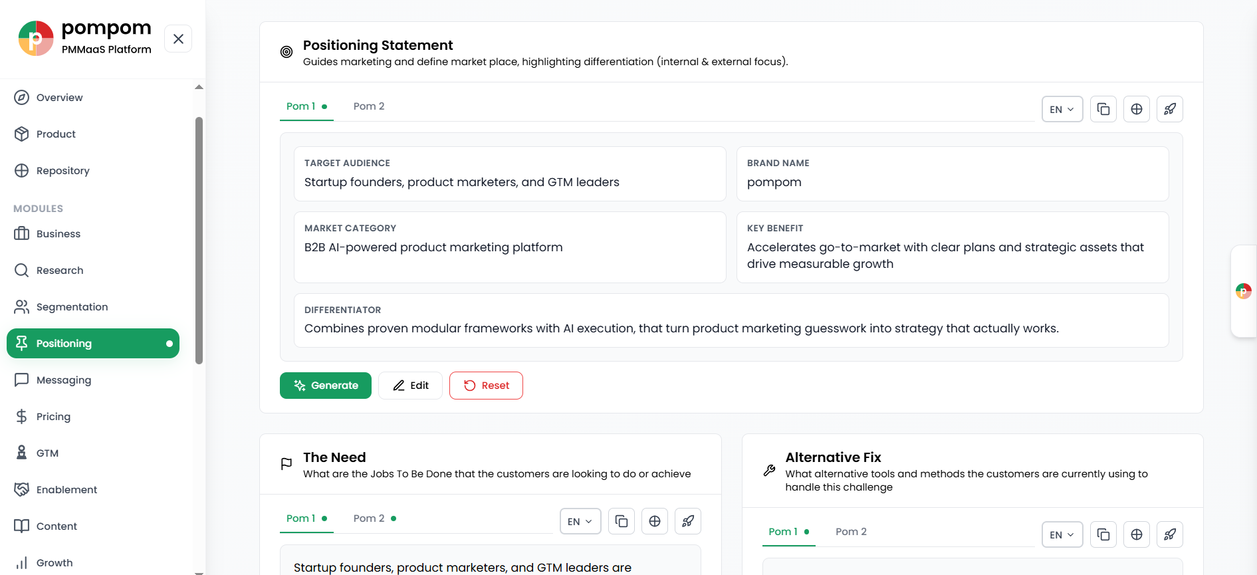The width and height of the screenshot is (1257, 575).
Task: Click the copy icon in The Need card
Action: tap(622, 521)
